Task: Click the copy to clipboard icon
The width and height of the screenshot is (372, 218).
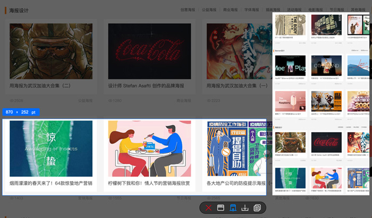Action: tap(257, 208)
